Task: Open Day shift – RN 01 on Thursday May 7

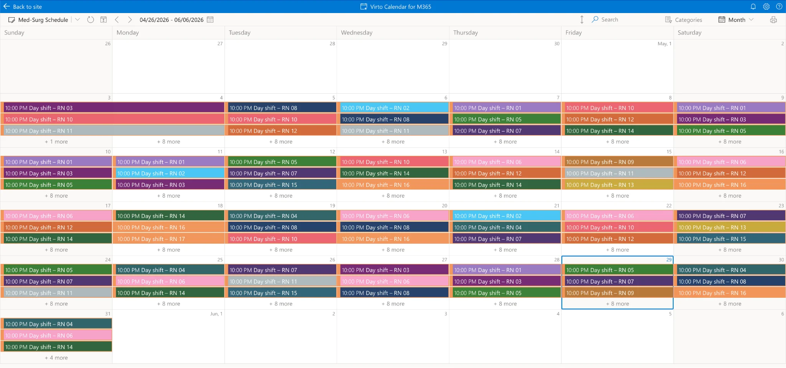Action: [x=505, y=108]
